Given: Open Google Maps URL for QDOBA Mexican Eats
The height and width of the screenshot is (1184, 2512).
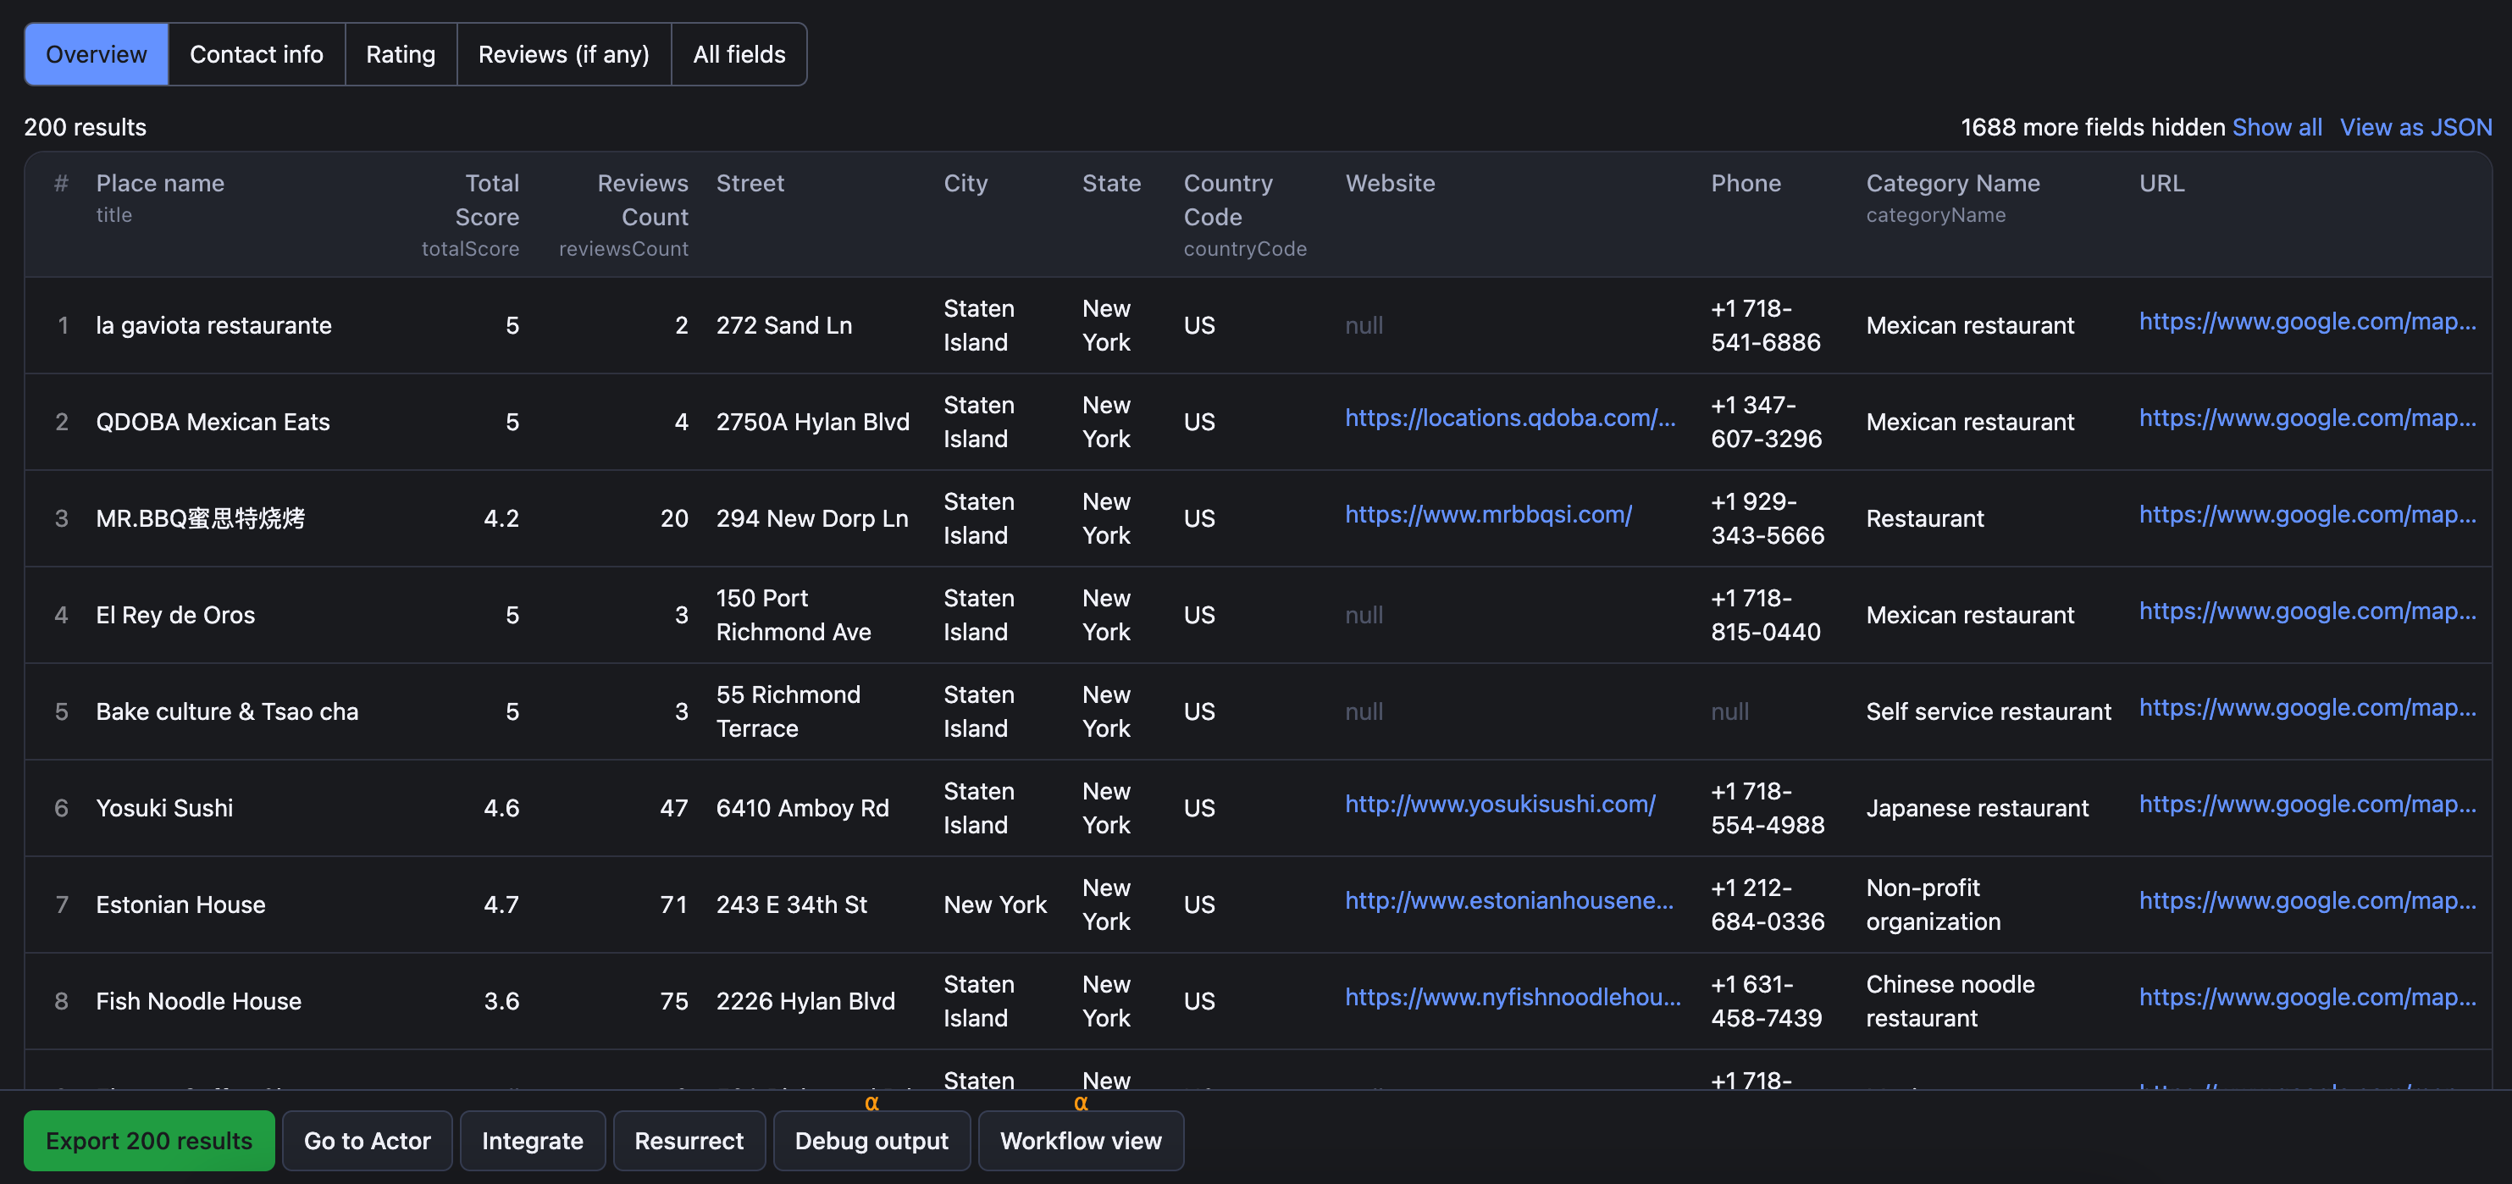Looking at the screenshot, I should coord(2307,418).
